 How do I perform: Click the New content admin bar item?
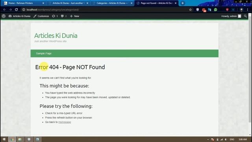[74, 16]
